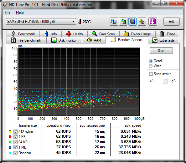Increase short stroke gB spinner up arrow
The image size is (186, 163).
[165, 80]
